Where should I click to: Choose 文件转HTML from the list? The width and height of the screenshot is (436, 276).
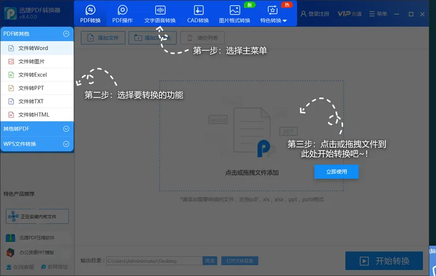33,115
